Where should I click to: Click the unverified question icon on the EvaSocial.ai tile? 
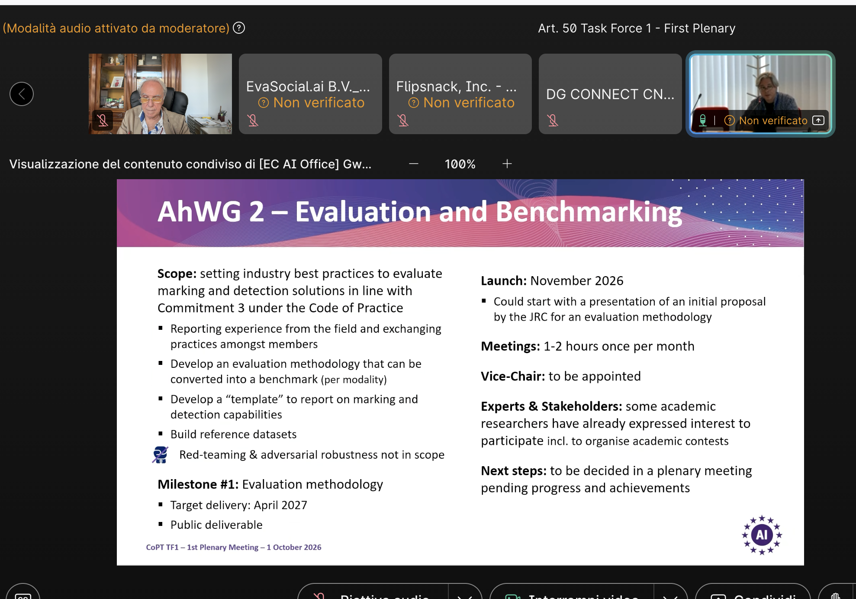264,103
